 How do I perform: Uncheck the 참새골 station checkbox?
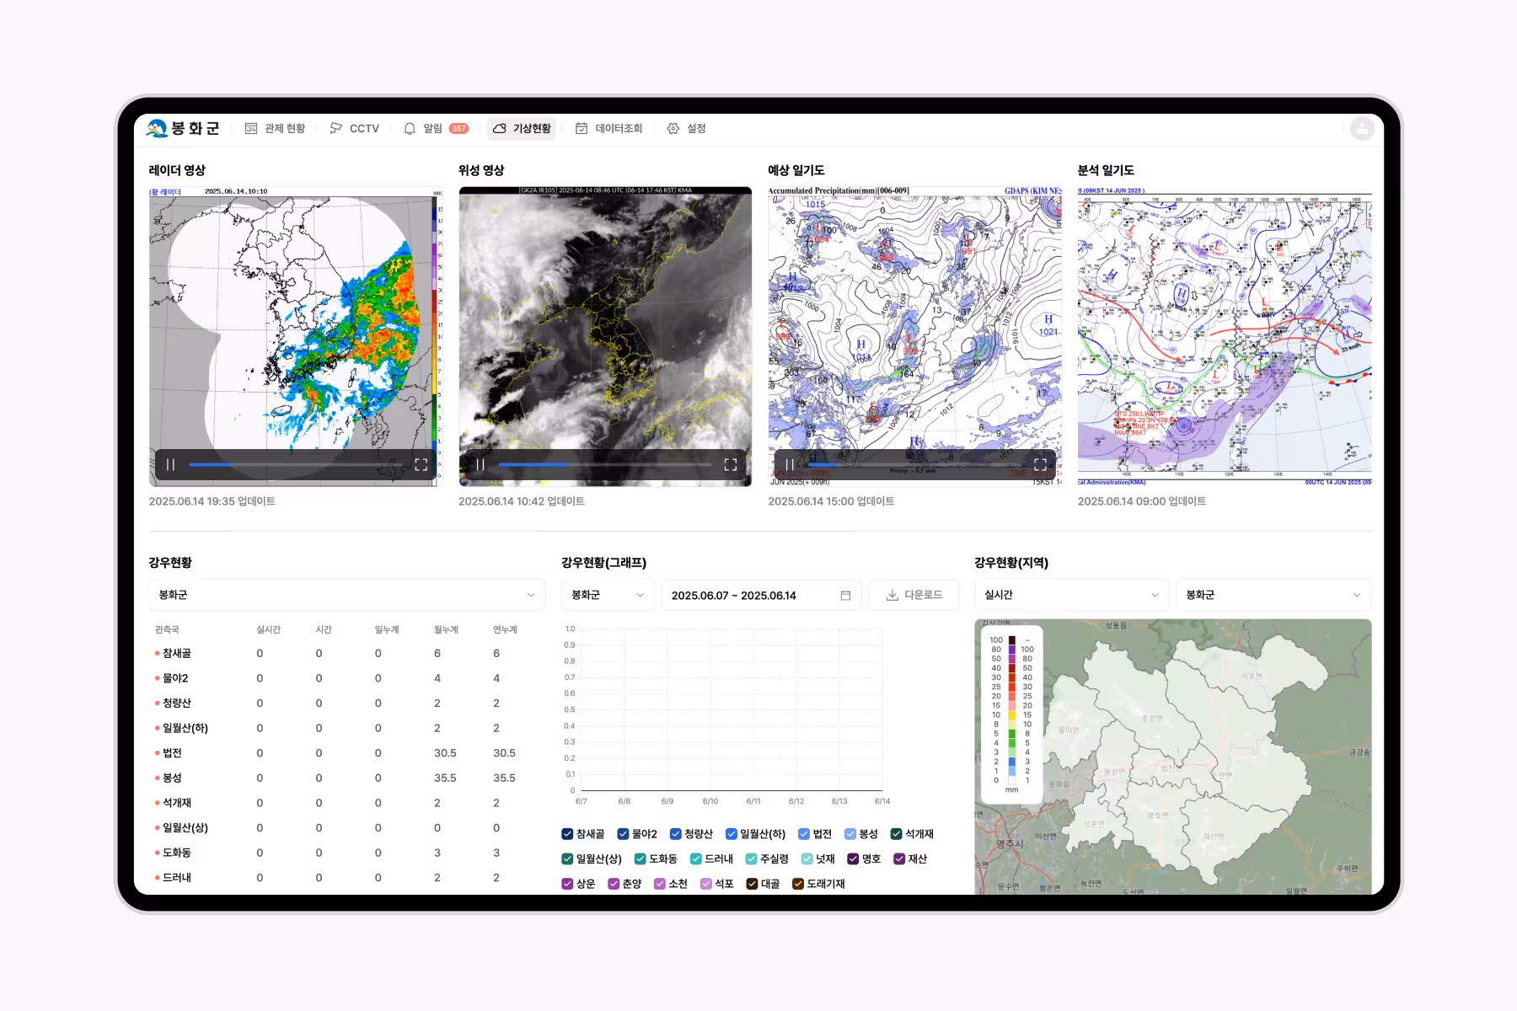point(567,834)
